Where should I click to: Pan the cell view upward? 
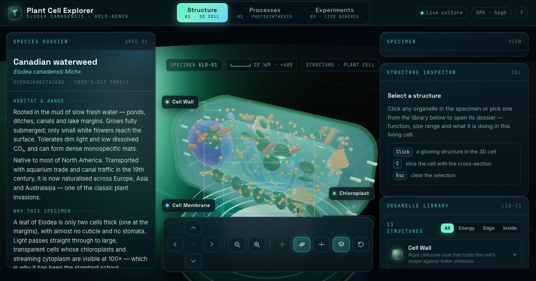pyautogui.click(x=193, y=228)
